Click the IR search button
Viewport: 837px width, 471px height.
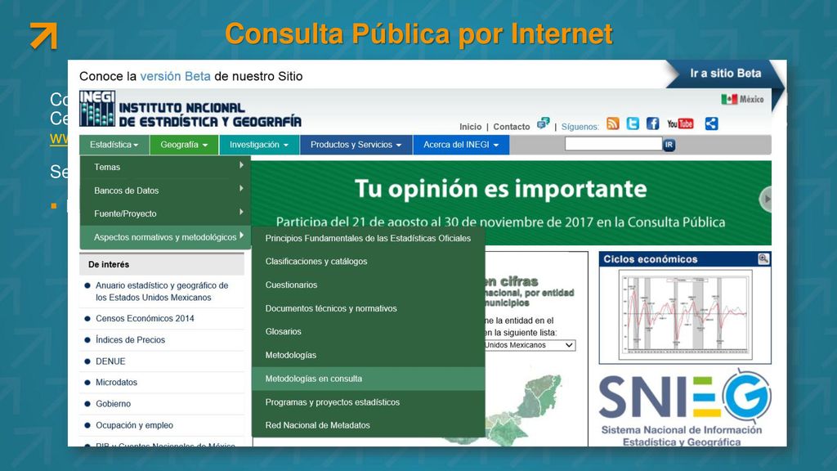click(669, 145)
